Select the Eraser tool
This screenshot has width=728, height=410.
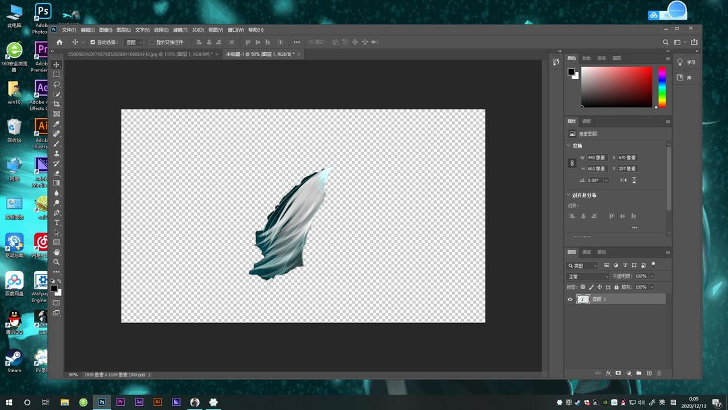coord(57,173)
